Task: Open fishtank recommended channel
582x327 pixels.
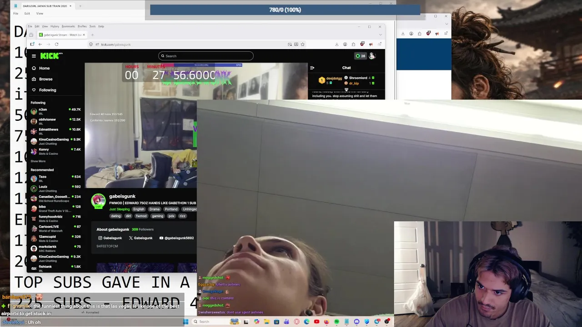Action: coord(55,268)
